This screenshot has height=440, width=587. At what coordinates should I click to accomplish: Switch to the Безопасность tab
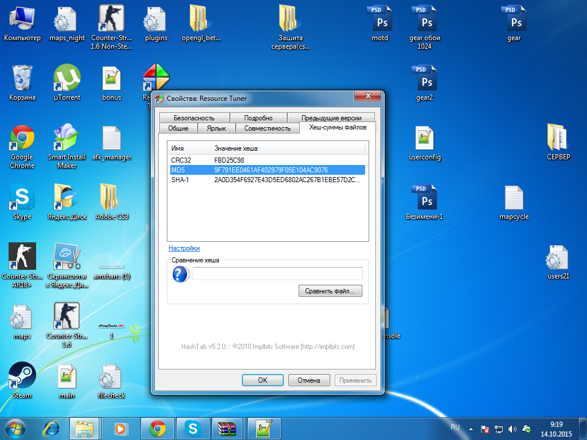tap(194, 118)
